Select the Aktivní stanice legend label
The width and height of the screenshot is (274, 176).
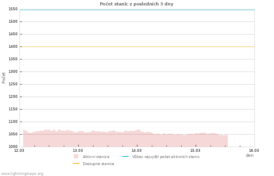[x=96, y=157]
